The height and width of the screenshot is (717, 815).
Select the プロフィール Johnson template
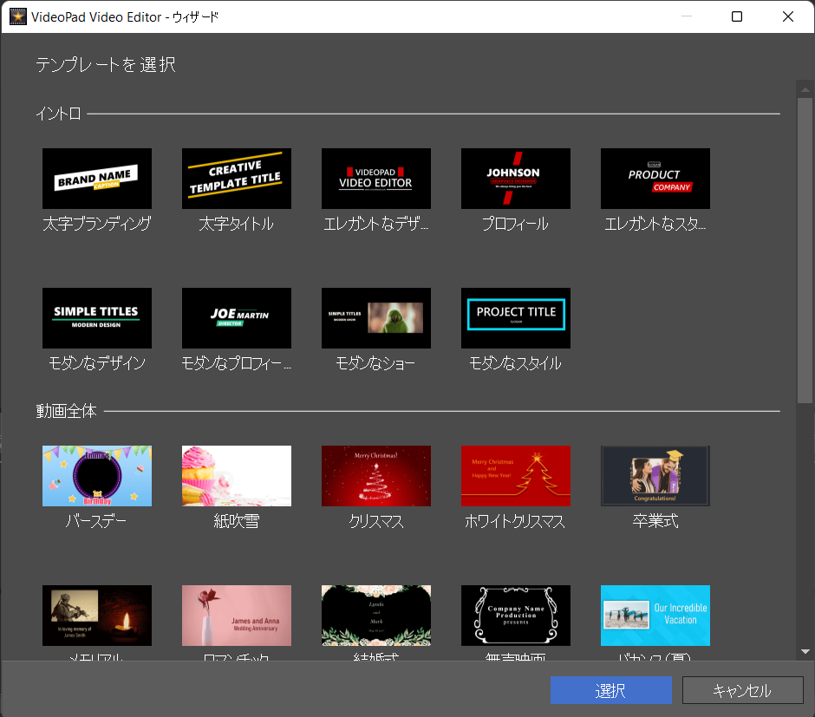point(516,179)
